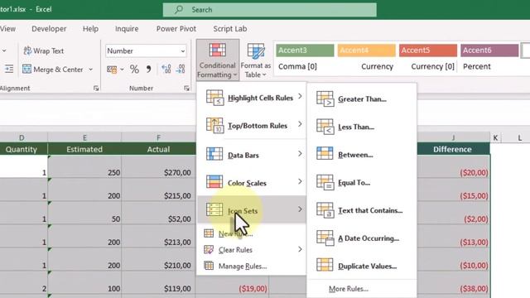Open the Less Than rule
This screenshot has width=530, height=298.
(362, 127)
